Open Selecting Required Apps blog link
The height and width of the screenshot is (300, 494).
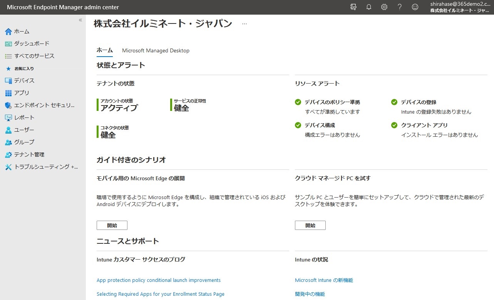click(161, 294)
